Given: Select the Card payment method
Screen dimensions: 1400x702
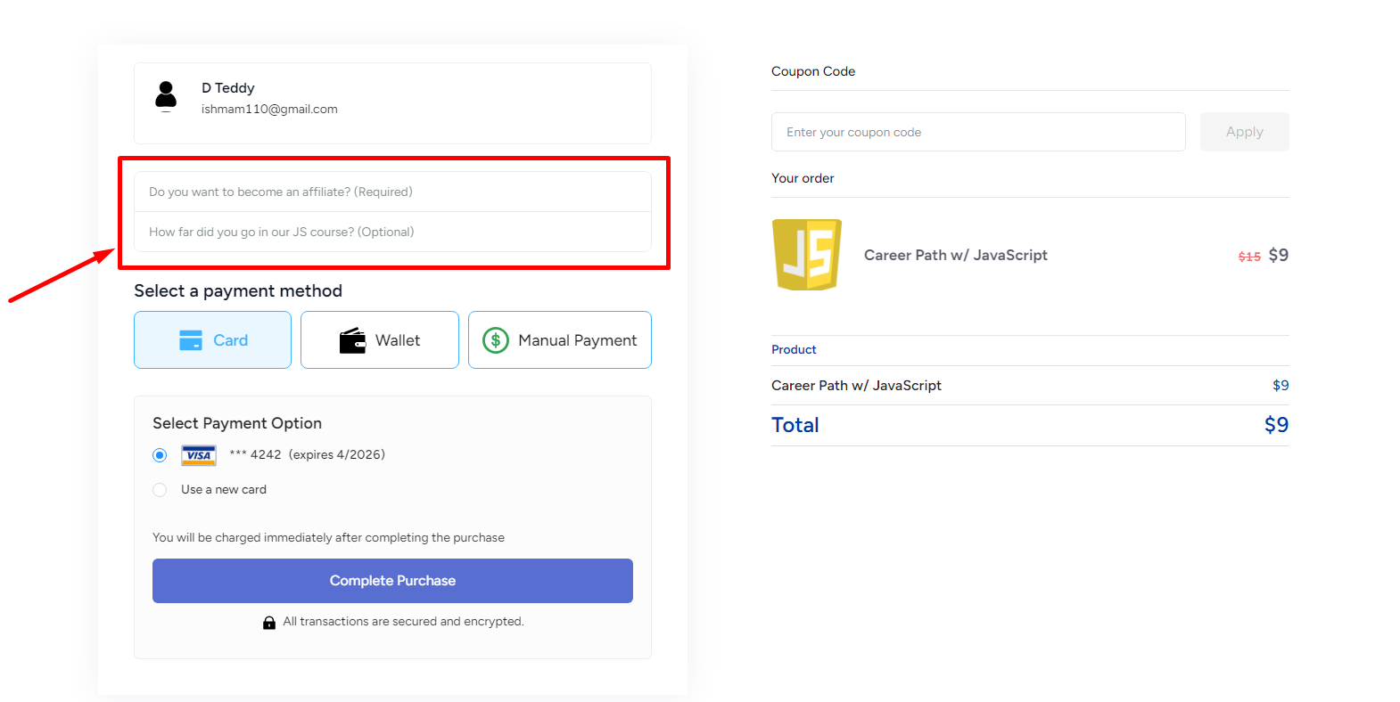Looking at the screenshot, I should coord(212,339).
